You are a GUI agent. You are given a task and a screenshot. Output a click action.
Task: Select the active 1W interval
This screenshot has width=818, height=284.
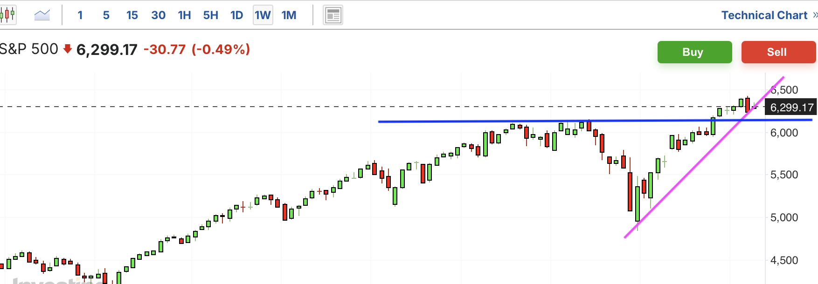pos(263,15)
